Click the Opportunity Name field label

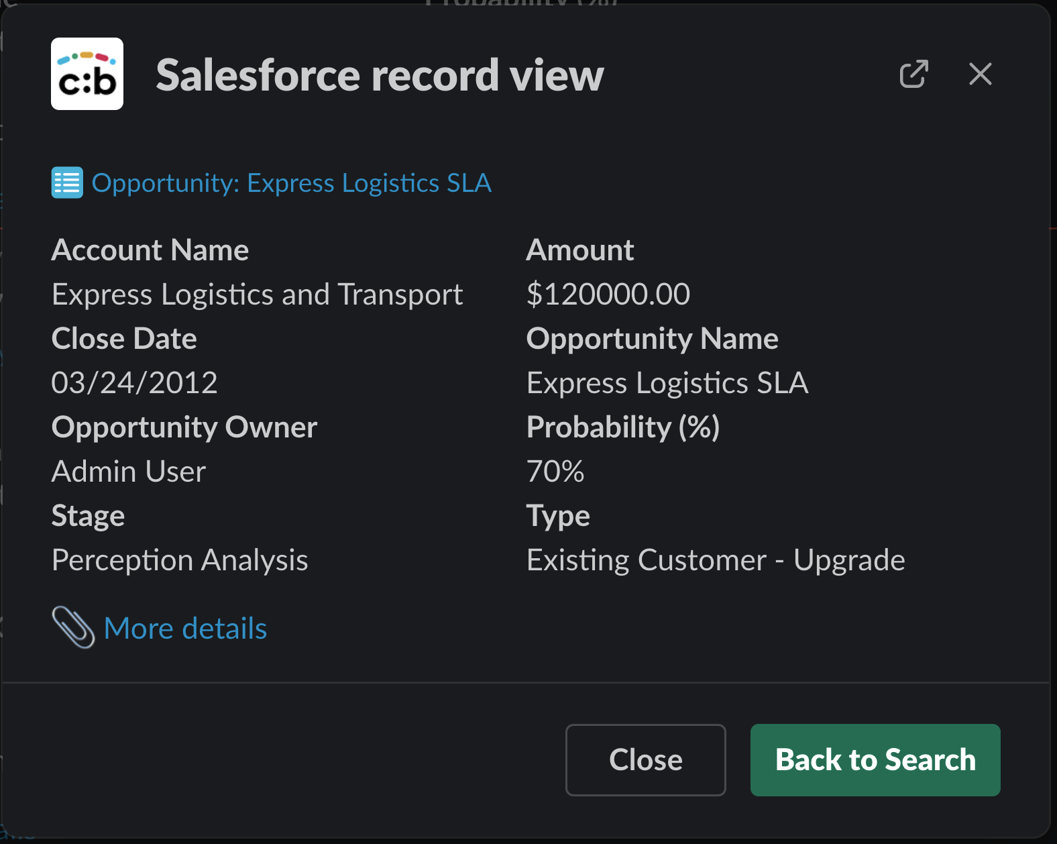tap(652, 338)
